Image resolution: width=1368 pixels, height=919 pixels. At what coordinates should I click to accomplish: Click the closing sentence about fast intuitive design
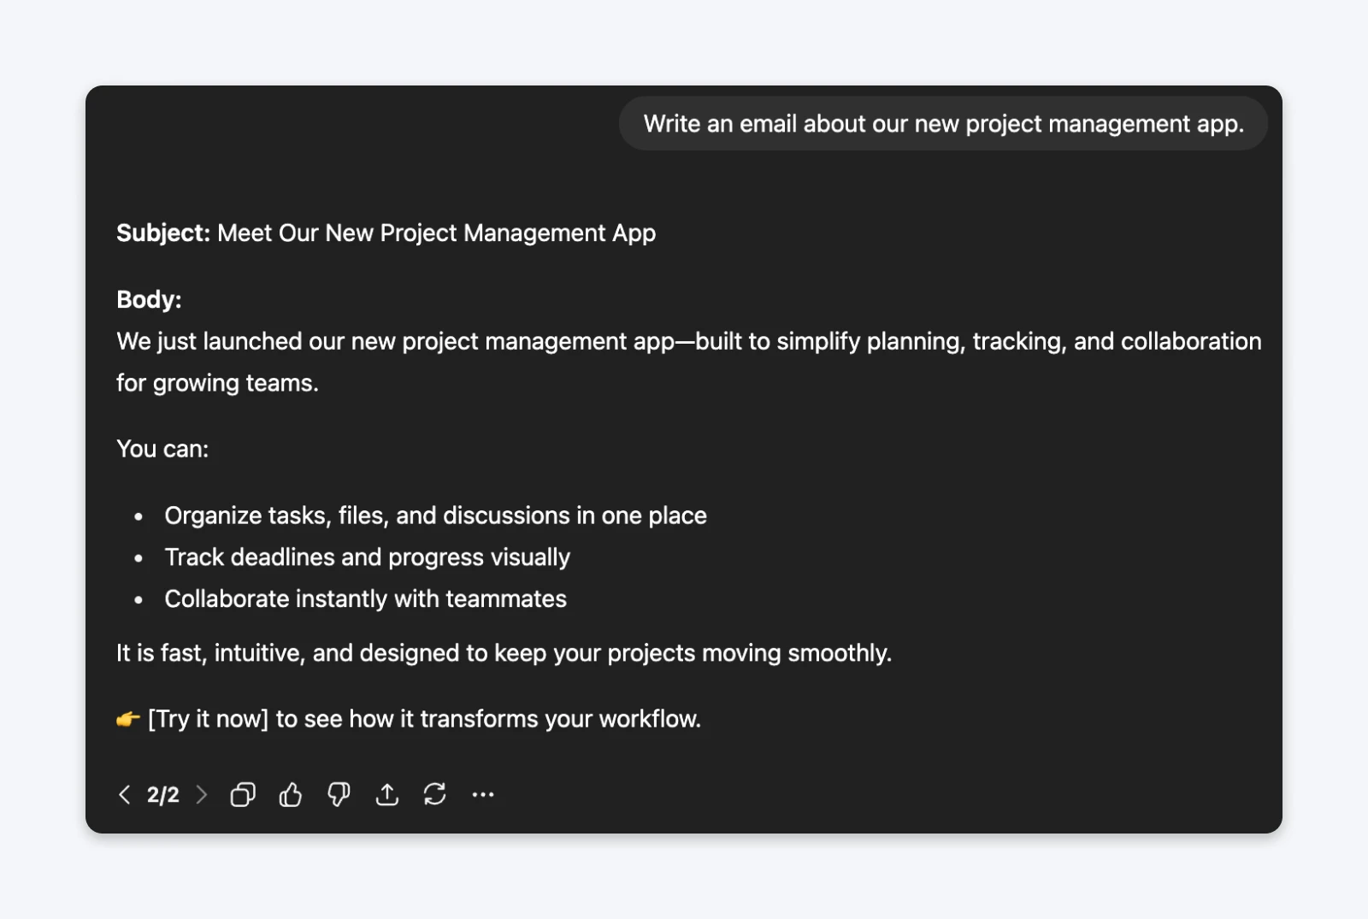(x=504, y=652)
